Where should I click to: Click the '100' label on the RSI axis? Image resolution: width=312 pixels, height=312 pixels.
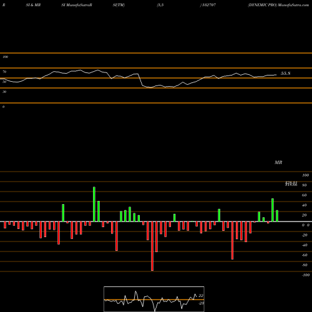pos(5,57)
